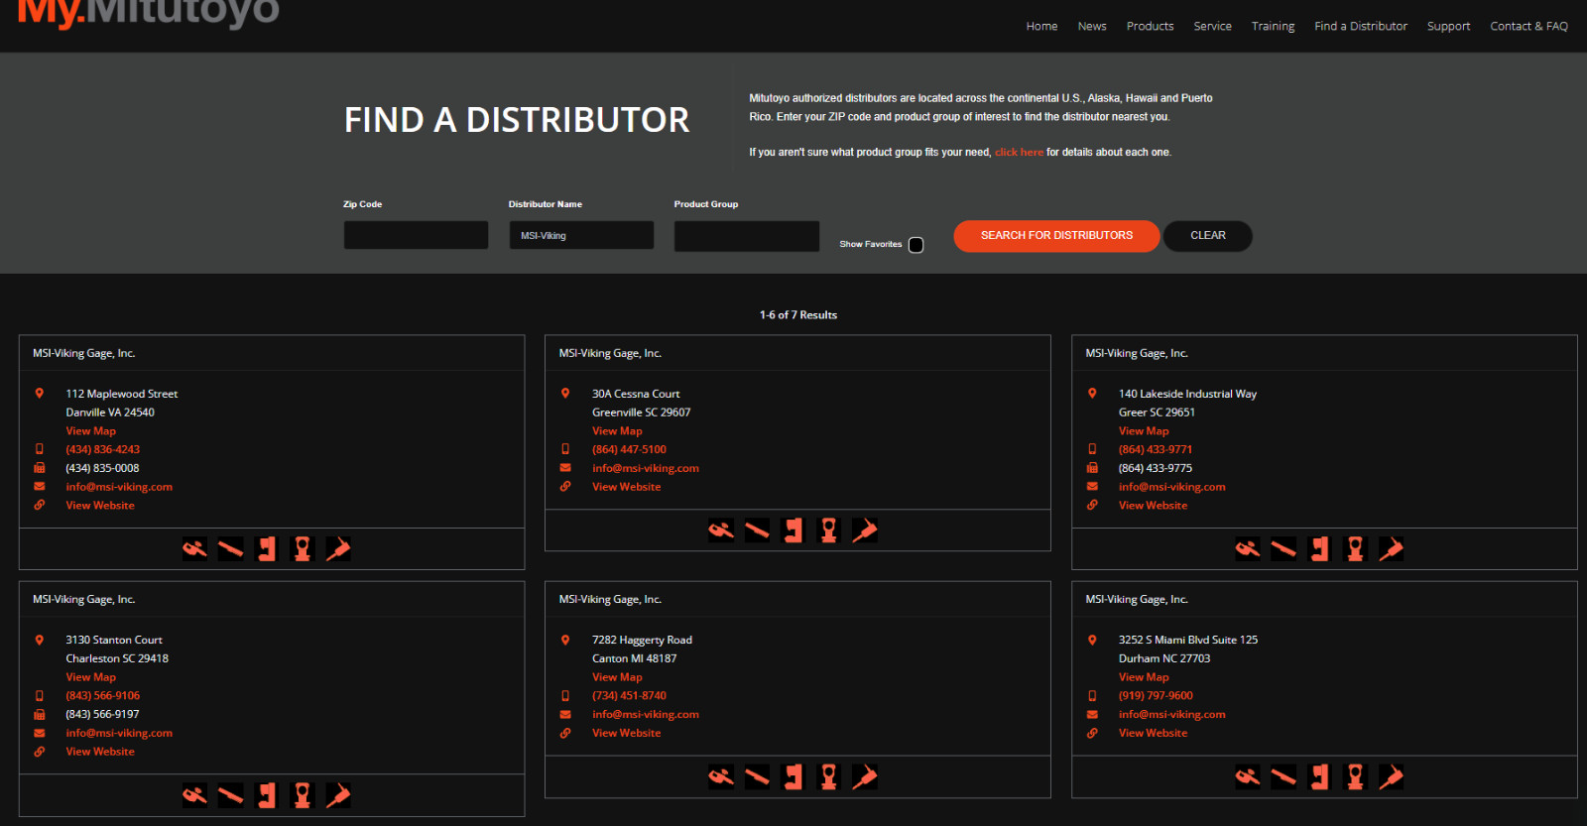Click the Distributor Name field containing MSI-Viking
This screenshot has height=826, width=1587.
tap(581, 236)
